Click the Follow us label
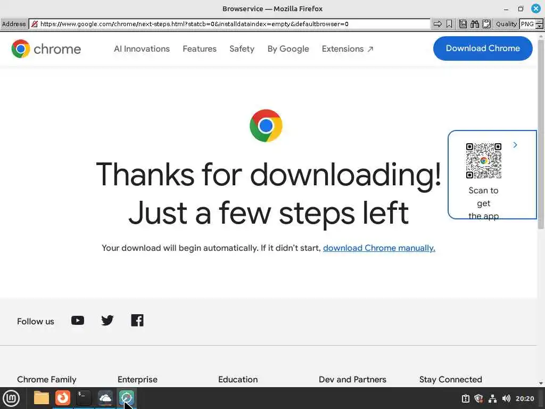The height and width of the screenshot is (409, 545). click(x=36, y=321)
